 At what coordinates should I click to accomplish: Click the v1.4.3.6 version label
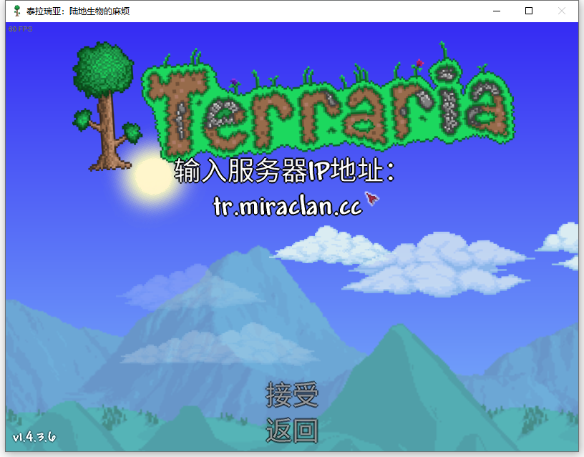(34, 437)
